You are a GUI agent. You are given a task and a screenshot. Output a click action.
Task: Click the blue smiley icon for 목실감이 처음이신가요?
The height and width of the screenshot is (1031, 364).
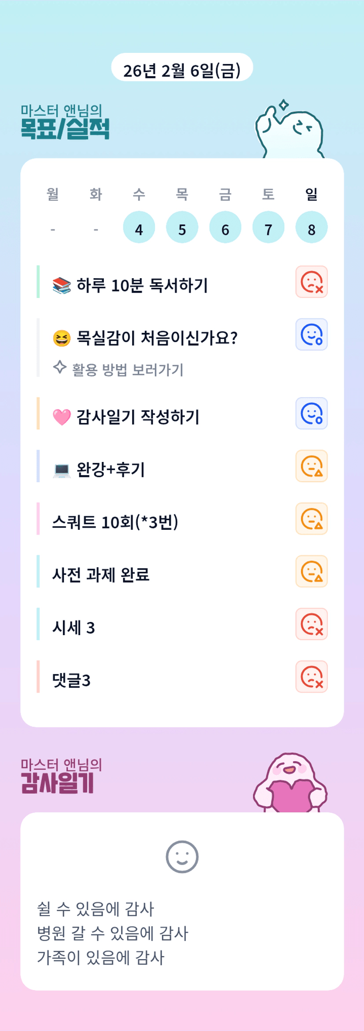tap(311, 334)
